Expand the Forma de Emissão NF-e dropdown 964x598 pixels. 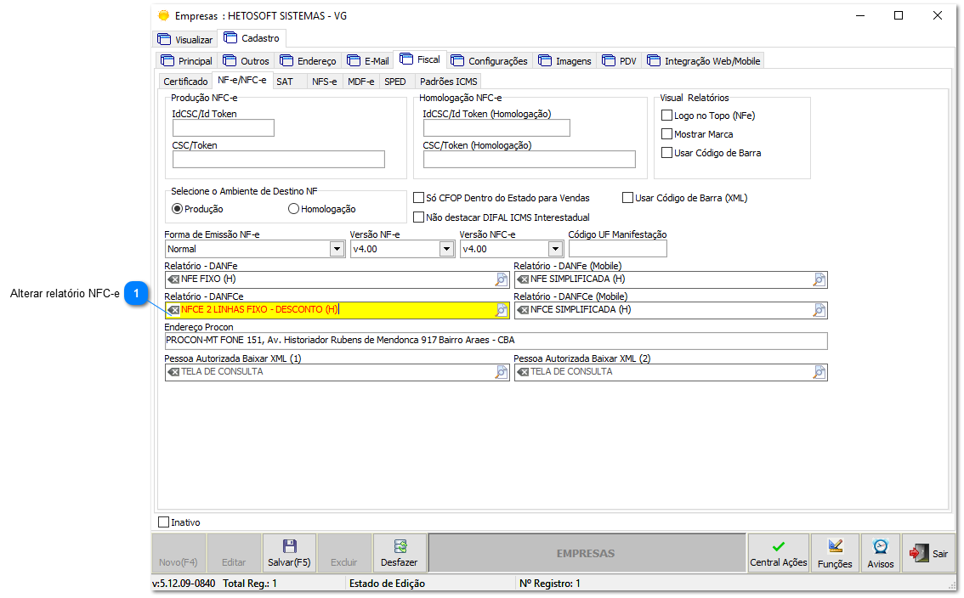(x=337, y=249)
